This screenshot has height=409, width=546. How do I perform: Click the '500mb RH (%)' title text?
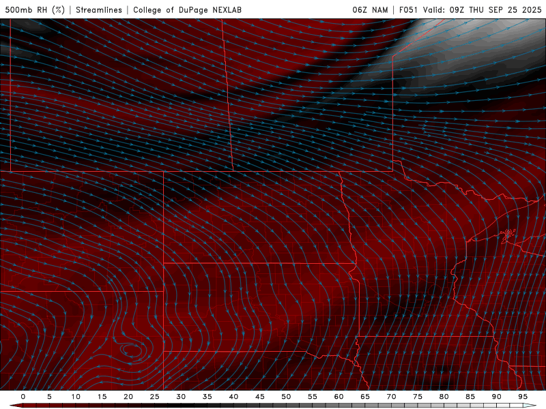tap(35, 10)
